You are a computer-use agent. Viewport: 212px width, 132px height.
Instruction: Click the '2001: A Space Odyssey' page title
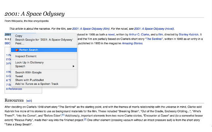[34, 14]
